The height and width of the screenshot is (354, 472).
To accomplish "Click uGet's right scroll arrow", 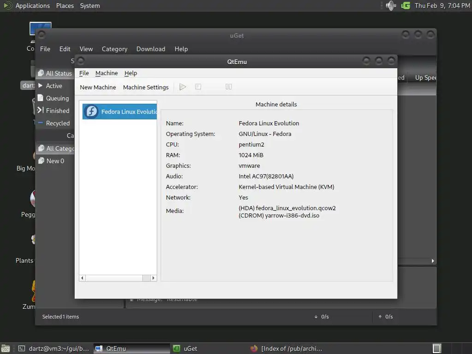I will 433,261.
